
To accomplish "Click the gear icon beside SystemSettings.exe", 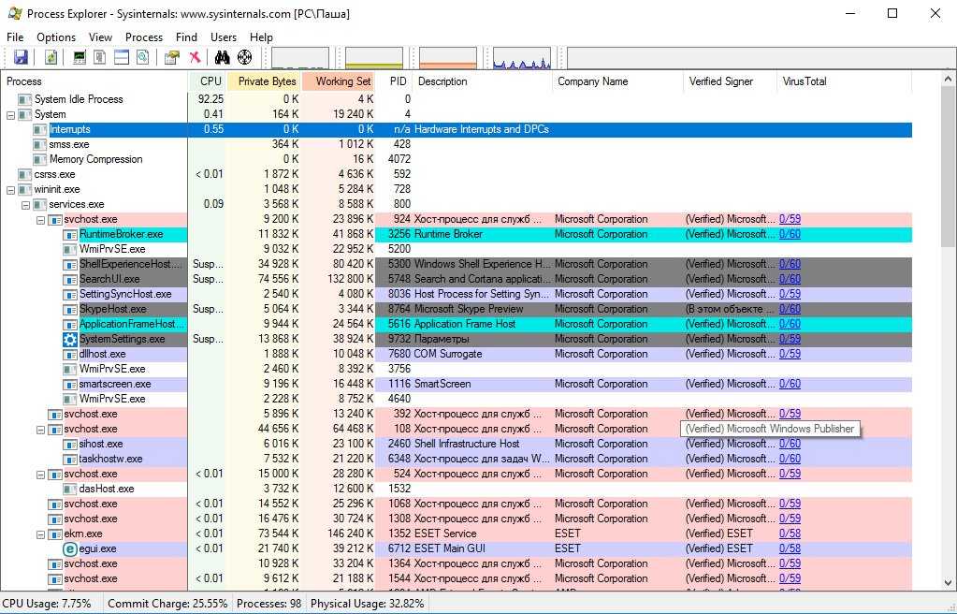I will pos(69,339).
